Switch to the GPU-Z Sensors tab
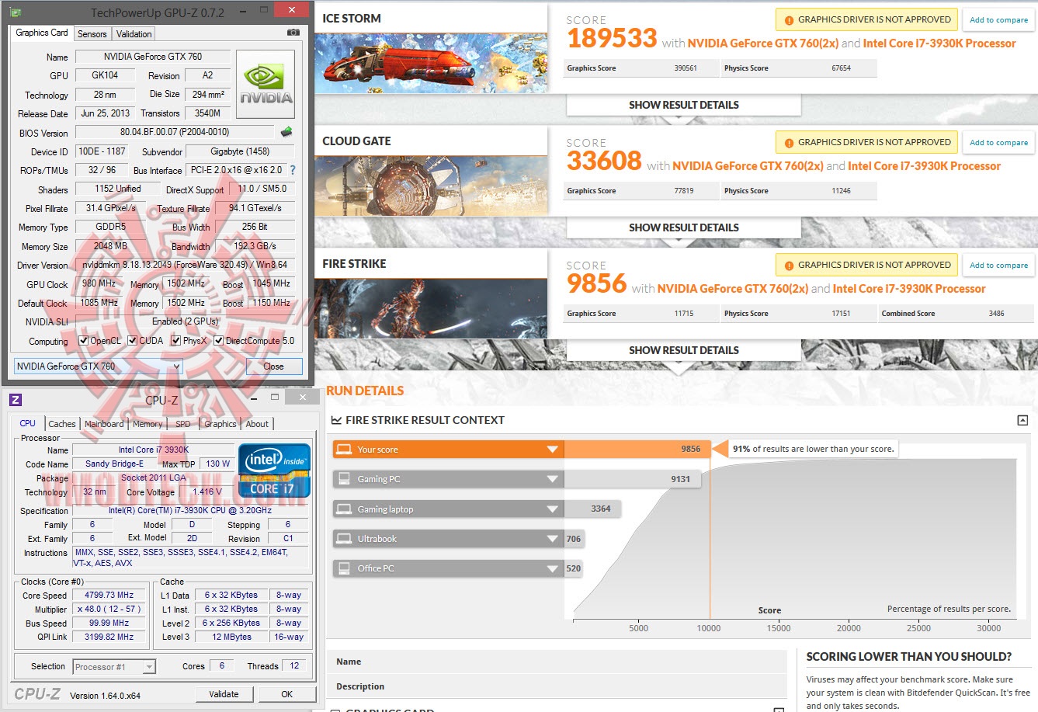This screenshot has width=1038, height=712. coord(92,34)
